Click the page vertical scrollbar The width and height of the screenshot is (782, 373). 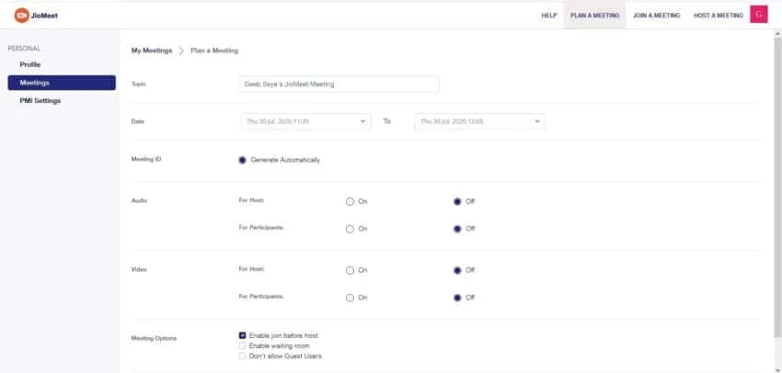coord(778,189)
